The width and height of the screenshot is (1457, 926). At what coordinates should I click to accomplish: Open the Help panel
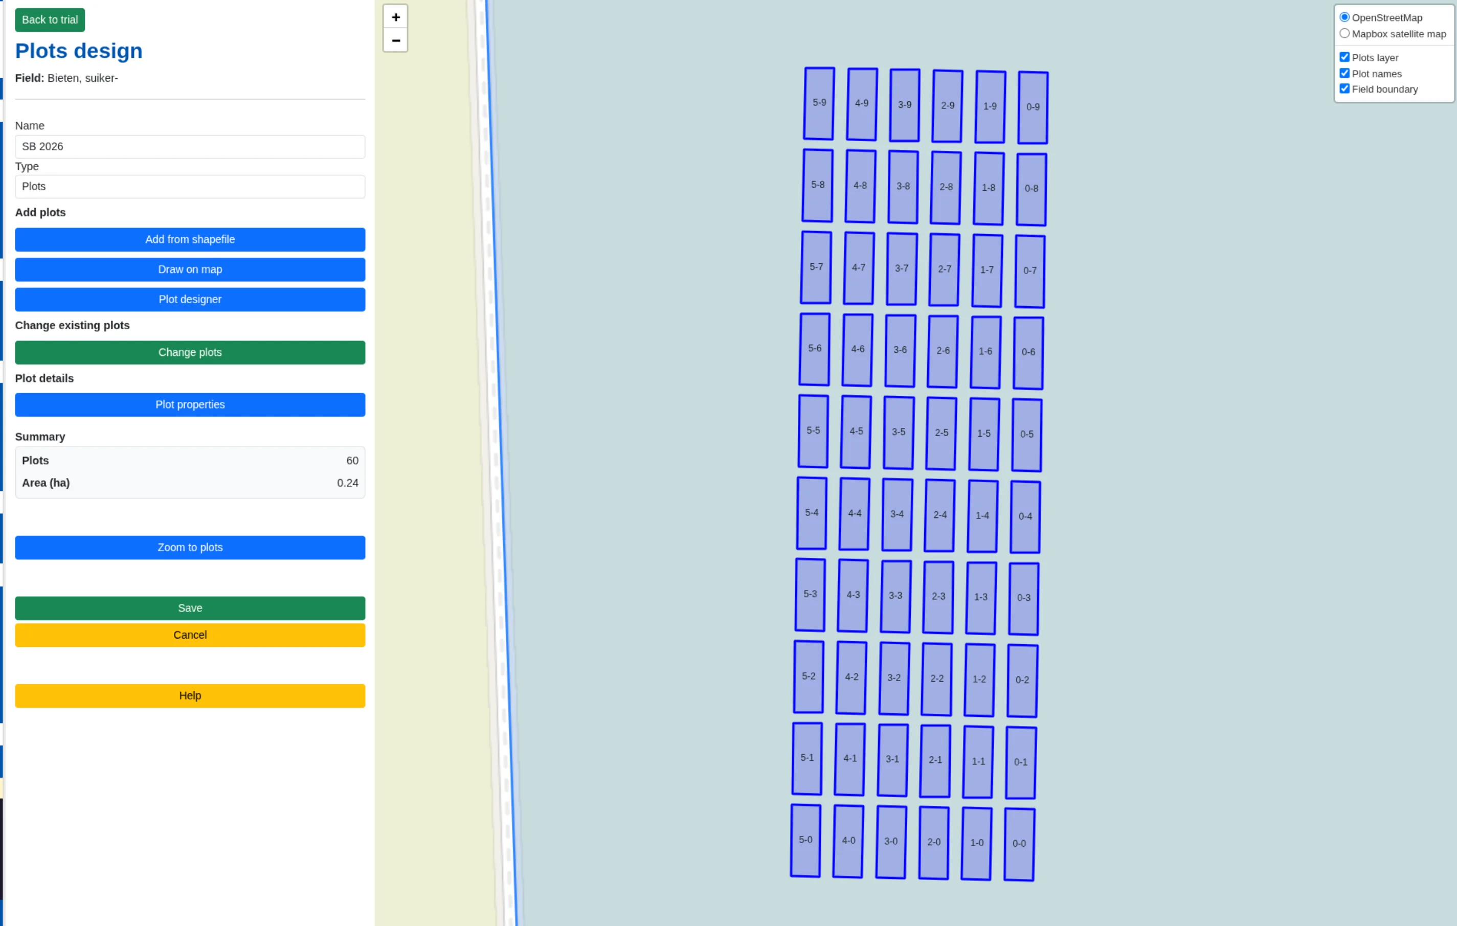click(190, 695)
